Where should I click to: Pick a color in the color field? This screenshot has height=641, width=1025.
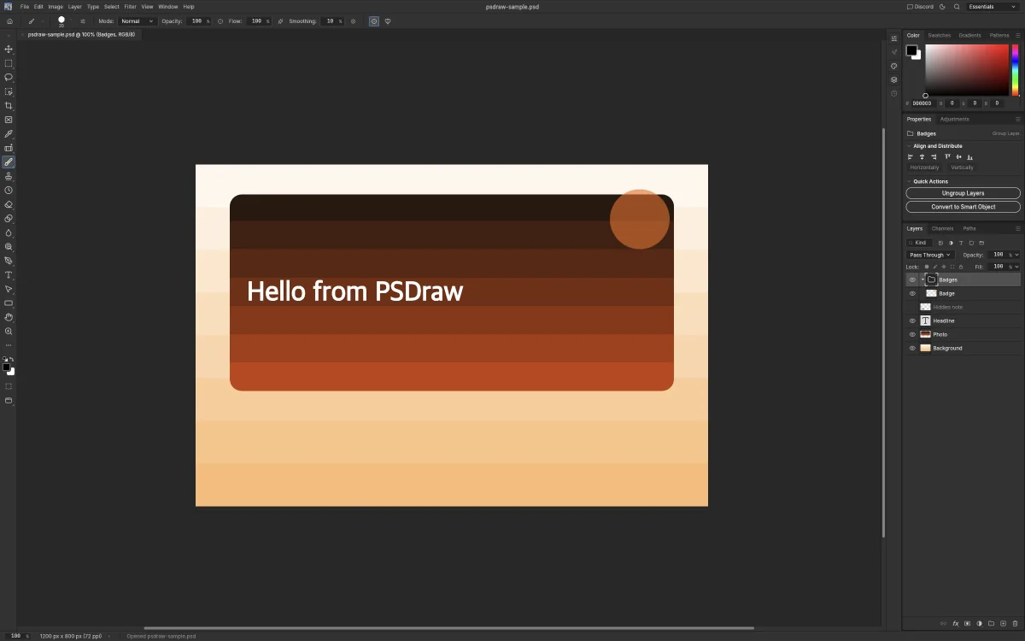click(967, 70)
